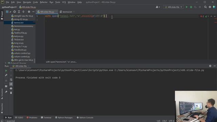Click the error count indicator showing 2
The image size is (217, 122).
click(x=202, y=16)
